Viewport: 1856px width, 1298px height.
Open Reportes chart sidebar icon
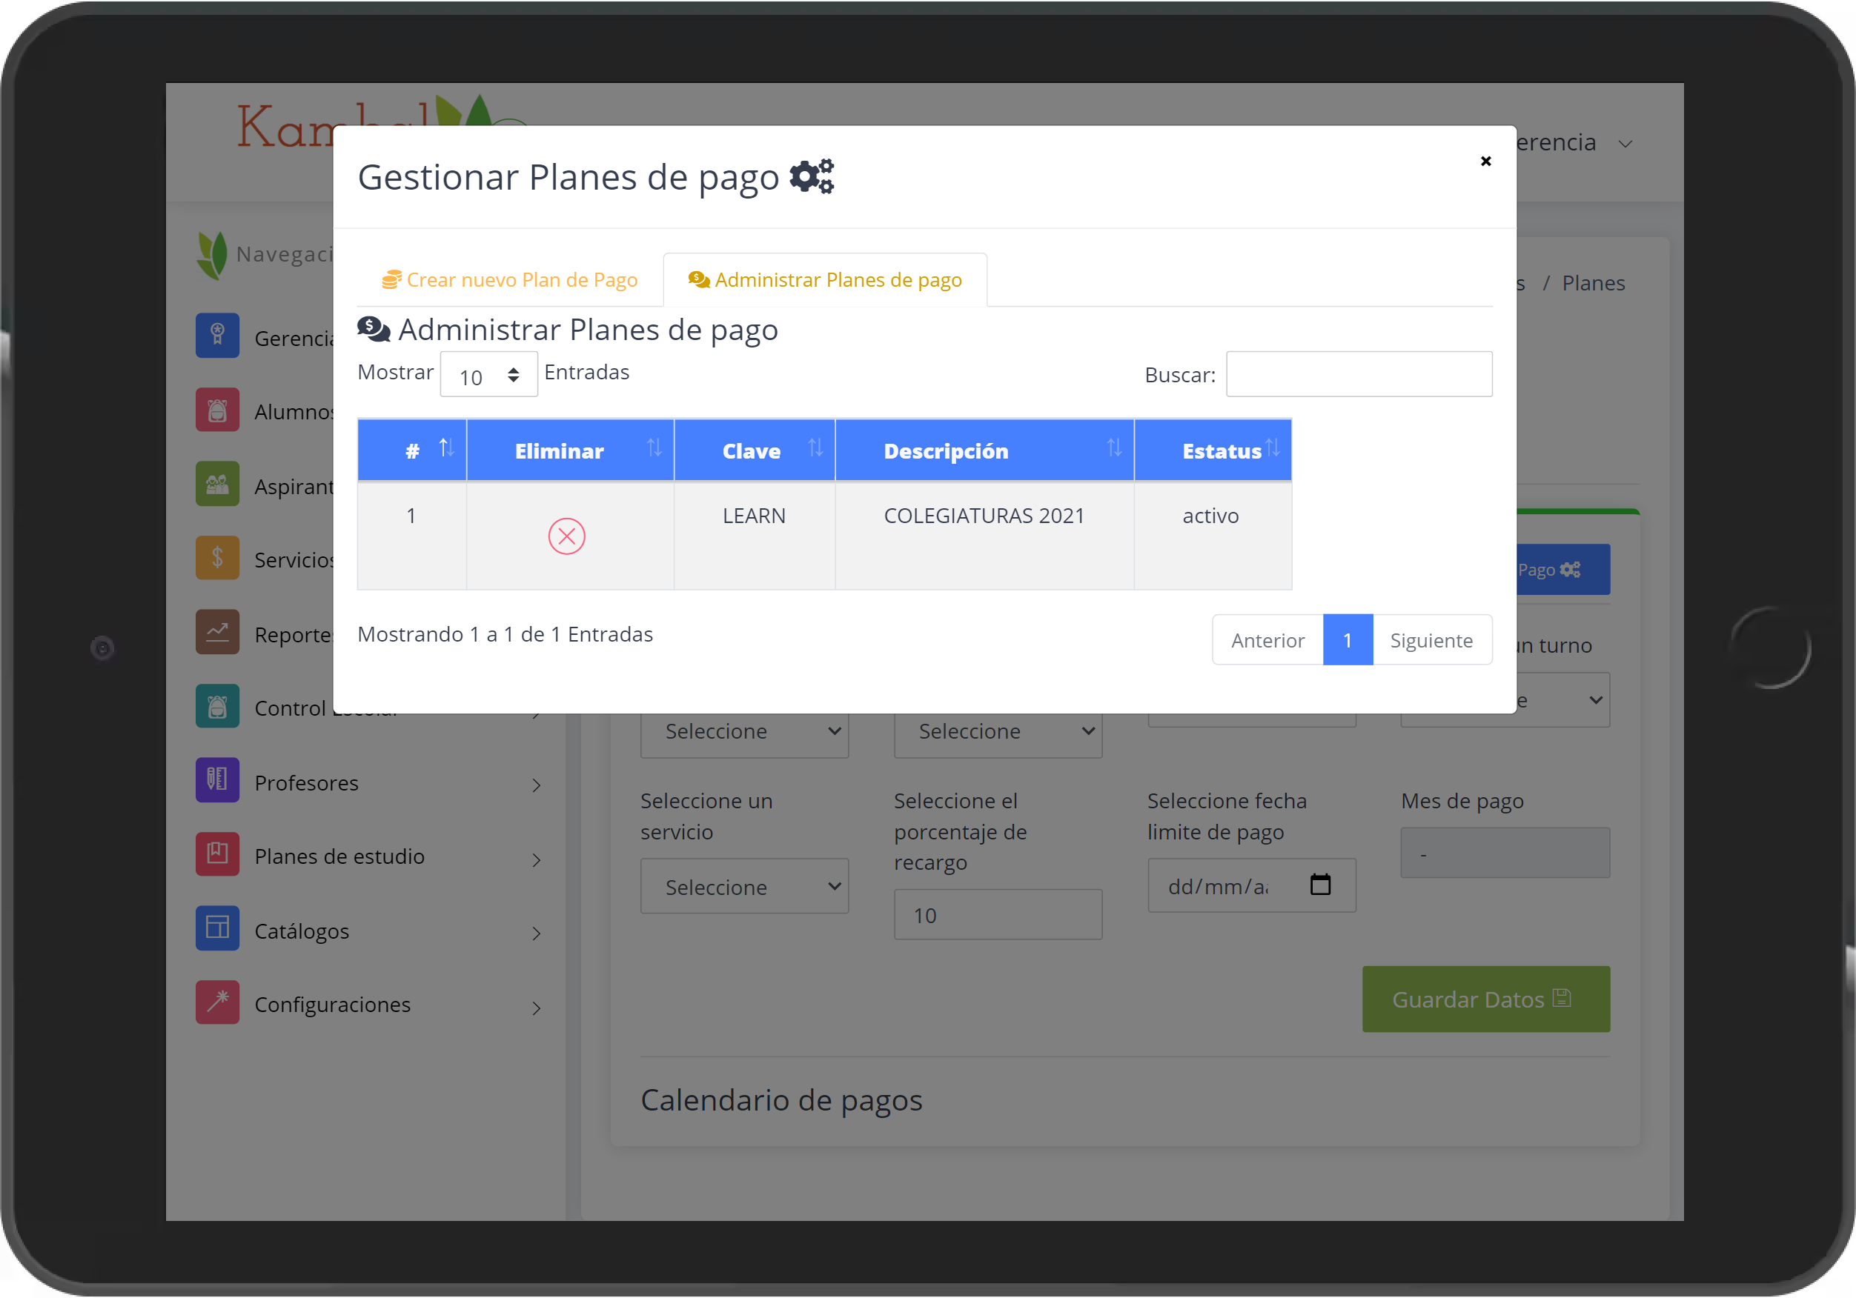point(217,632)
